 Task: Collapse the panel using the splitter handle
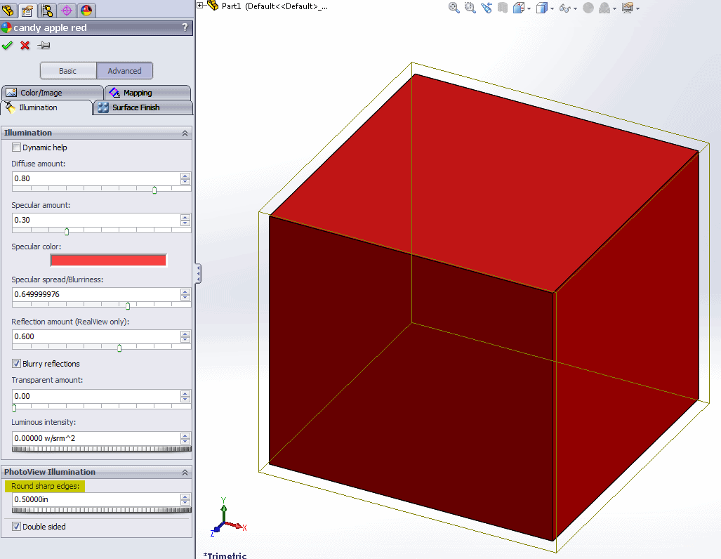pos(198,274)
